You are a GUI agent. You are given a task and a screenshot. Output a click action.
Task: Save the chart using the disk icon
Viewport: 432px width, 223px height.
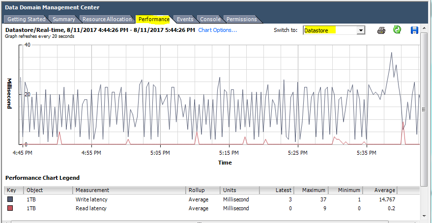coord(414,30)
